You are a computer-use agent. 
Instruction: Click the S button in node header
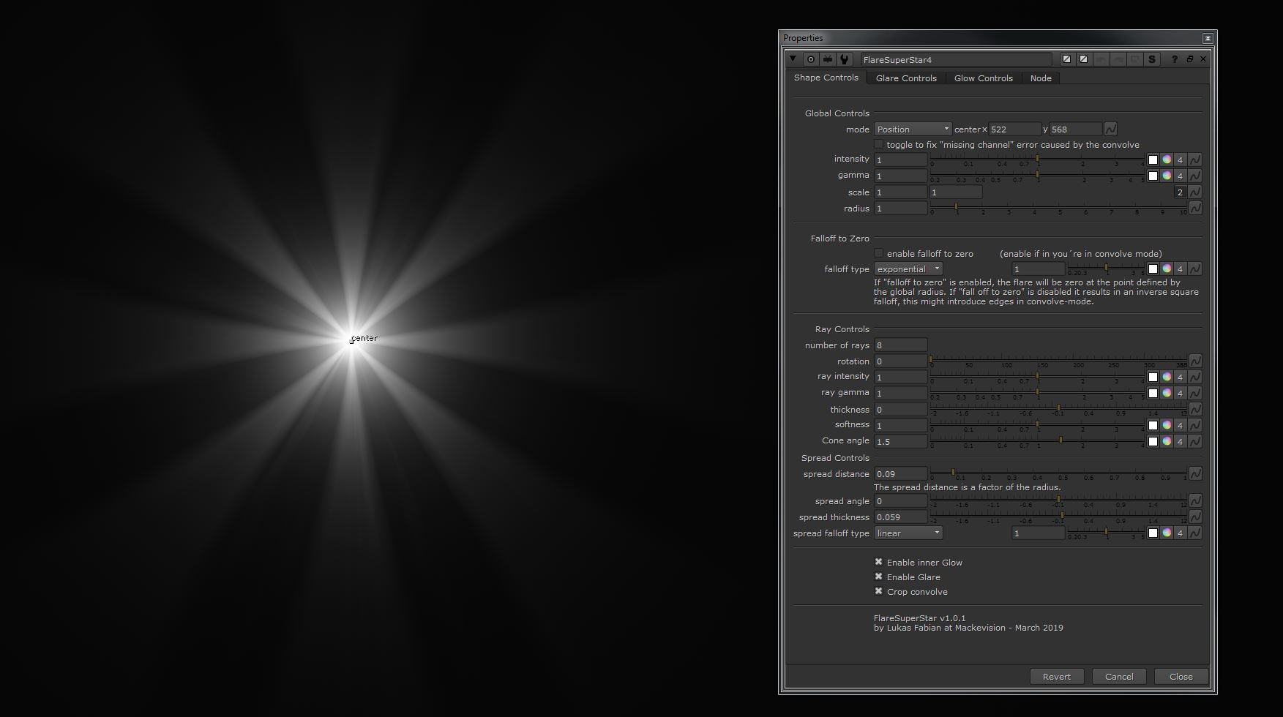[x=1152, y=59]
